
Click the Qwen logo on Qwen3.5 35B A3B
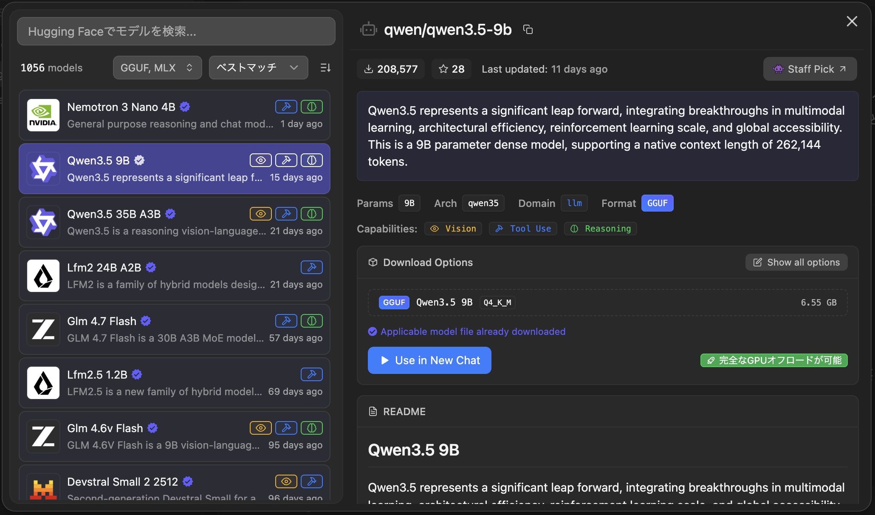[43, 222]
